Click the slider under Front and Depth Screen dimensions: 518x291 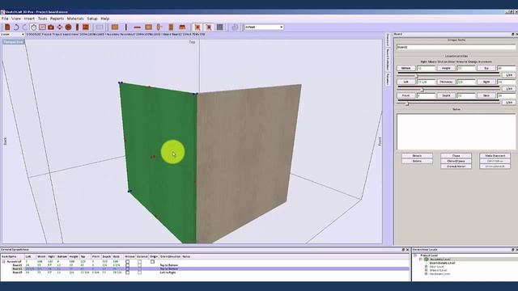pos(448,103)
